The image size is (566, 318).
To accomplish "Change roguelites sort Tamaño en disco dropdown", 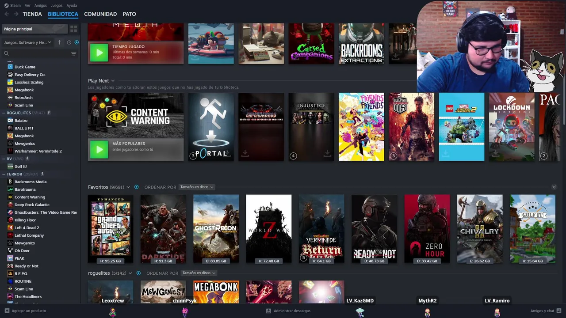I will 199,273.
